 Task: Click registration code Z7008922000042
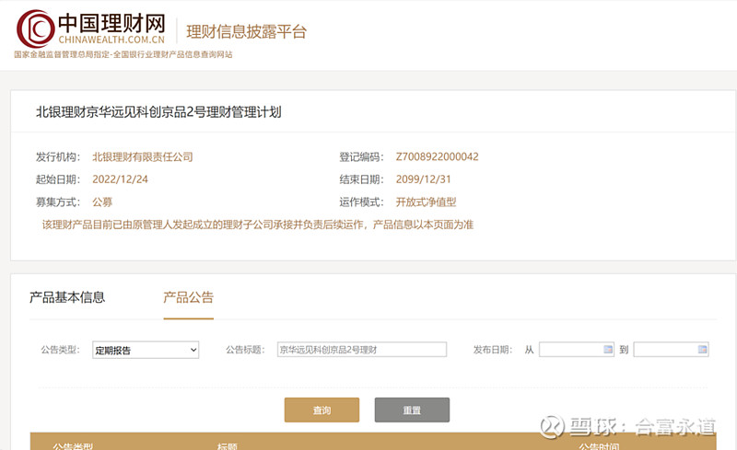point(437,156)
